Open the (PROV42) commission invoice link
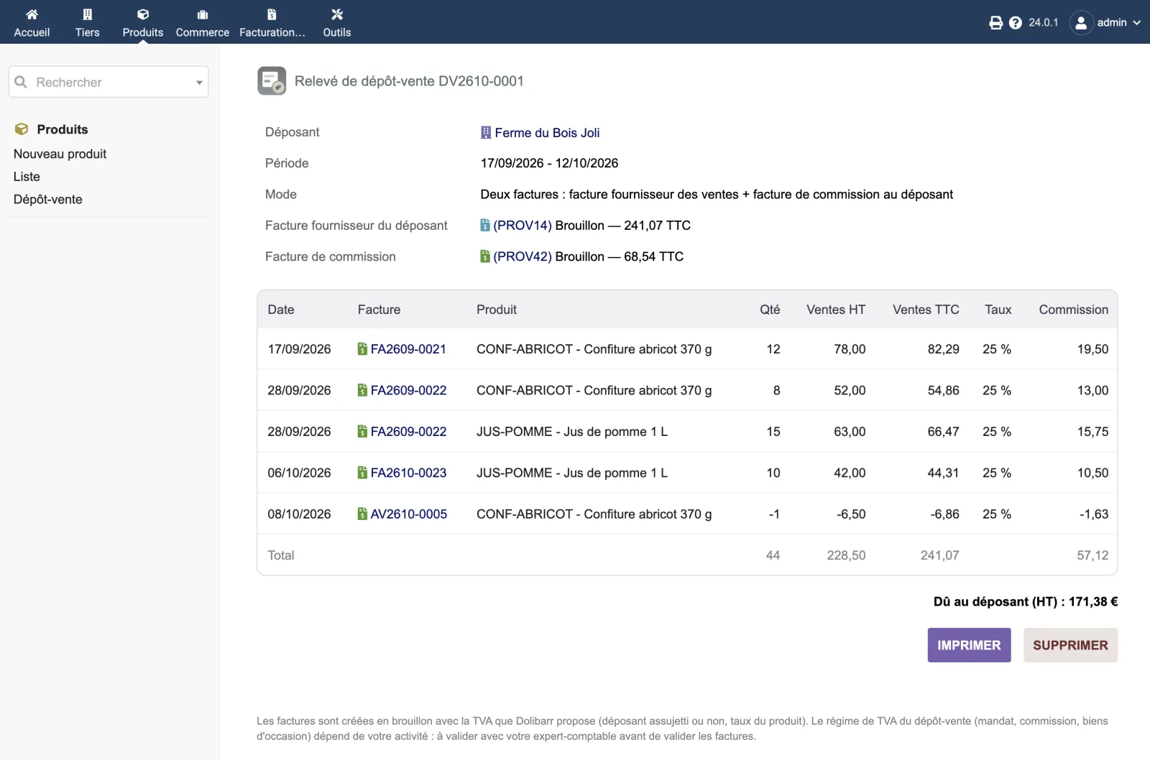Image resolution: width=1150 pixels, height=760 pixels. 523,256
